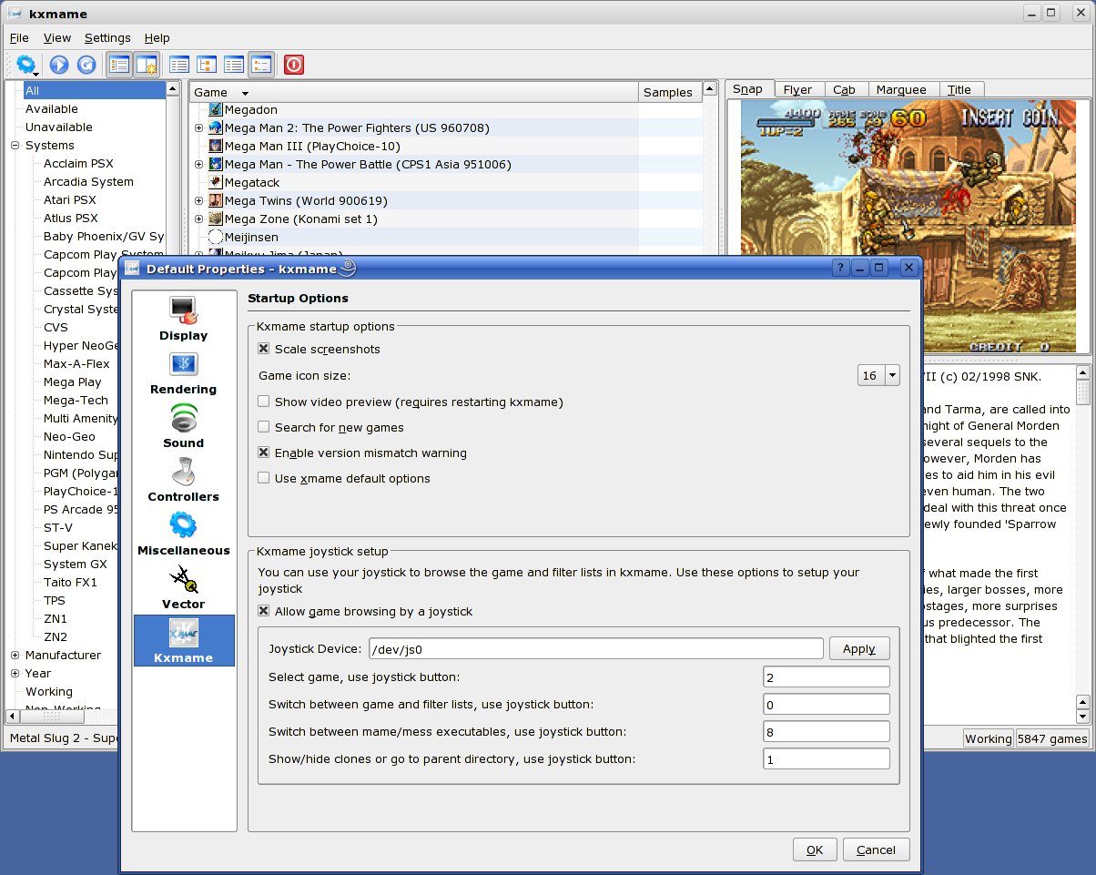The height and width of the screenshot is (875, 1096).
Task: Select Acclaim PSX system filter
Action: 78,164
